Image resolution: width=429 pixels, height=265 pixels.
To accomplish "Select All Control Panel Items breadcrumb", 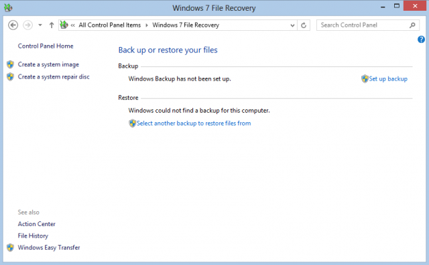I will coord(110,25).
